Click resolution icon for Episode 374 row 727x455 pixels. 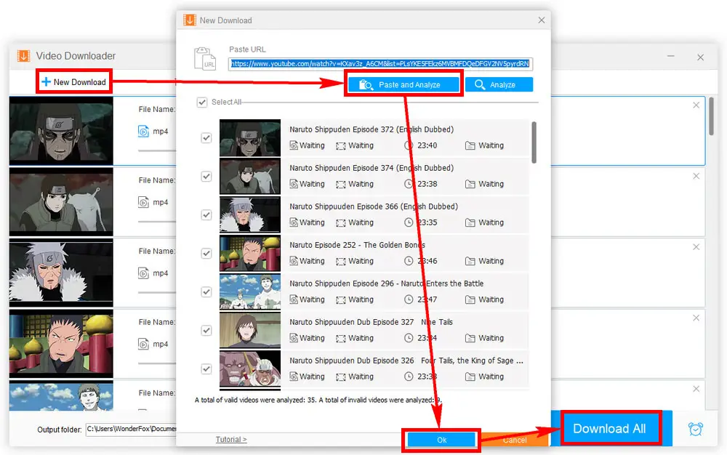341,185
